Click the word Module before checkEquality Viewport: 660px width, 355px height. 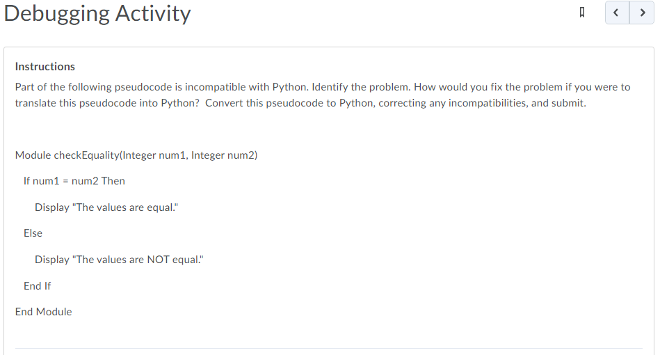[33, 155]
